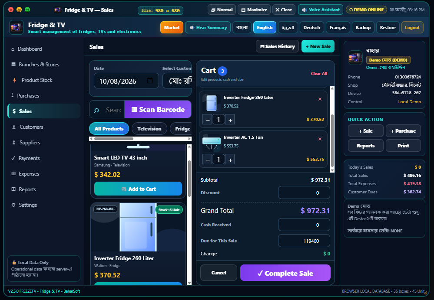Viewport: 434px width, 300px height.
Task: Select the All Products filter
Action: (x=109, y=129)
